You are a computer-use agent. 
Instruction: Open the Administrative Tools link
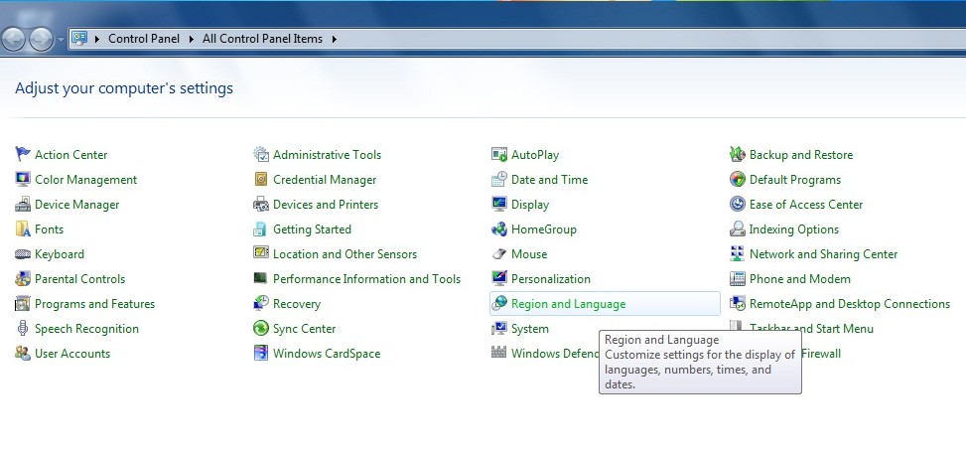[x=328, y=155]
